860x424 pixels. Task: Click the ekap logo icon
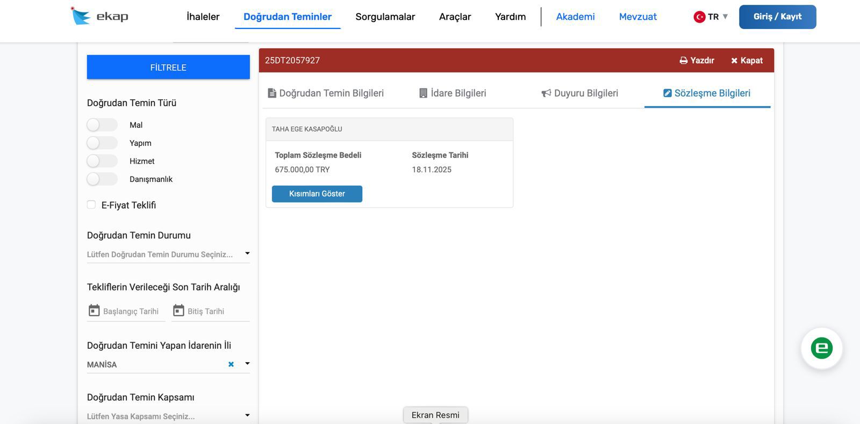click(x=81, y=16)
